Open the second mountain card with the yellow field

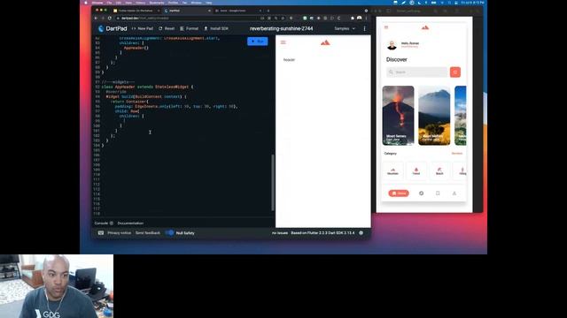coord(434,116)
